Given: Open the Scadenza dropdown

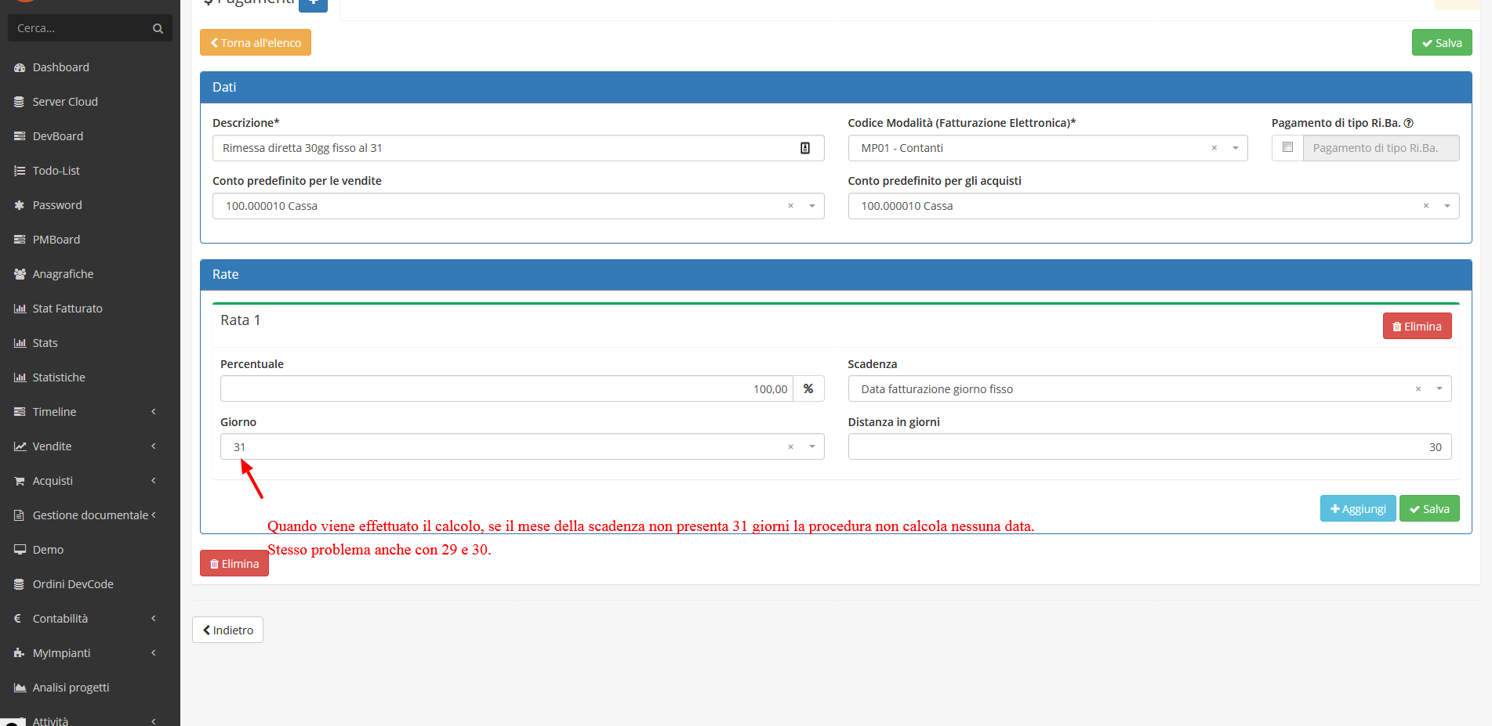Looking at the screenshot, I should (x=1439, y=388).
